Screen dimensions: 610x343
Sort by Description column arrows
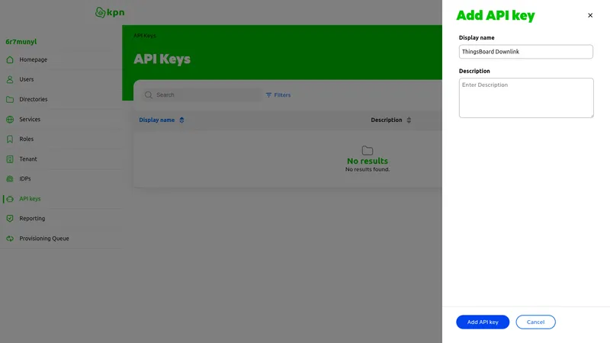(x=409, y=120)
